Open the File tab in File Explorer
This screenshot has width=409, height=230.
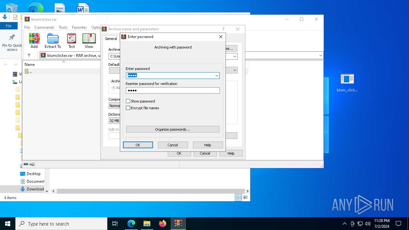coord(9,26)
